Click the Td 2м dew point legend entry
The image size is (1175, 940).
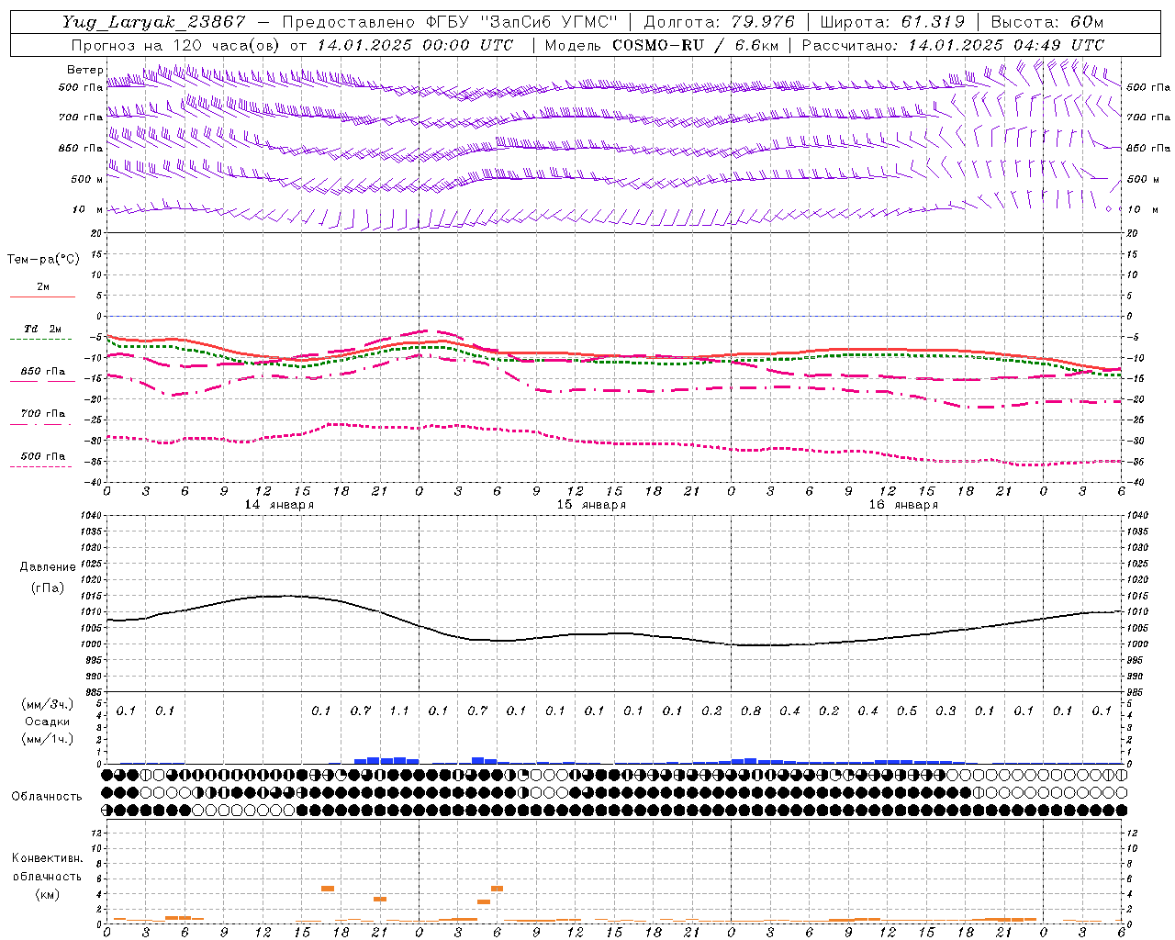point(42,329)
